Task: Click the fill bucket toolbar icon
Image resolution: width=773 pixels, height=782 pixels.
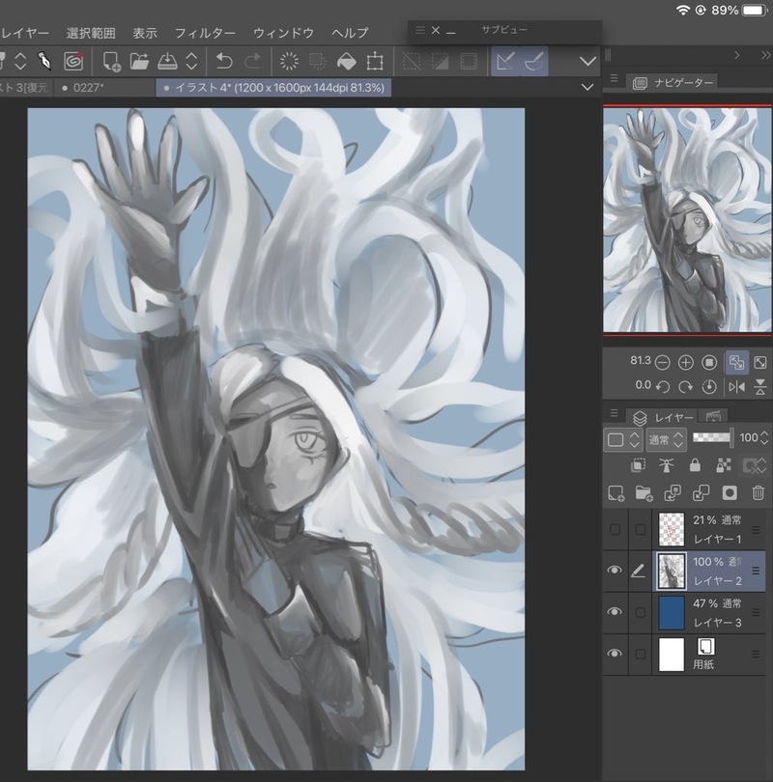Action: click(346, 62)
